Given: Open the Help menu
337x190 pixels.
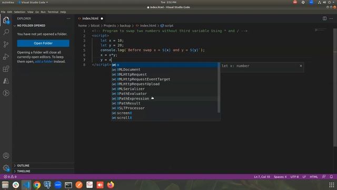Looking at the screenshot, I should [63, 12].
